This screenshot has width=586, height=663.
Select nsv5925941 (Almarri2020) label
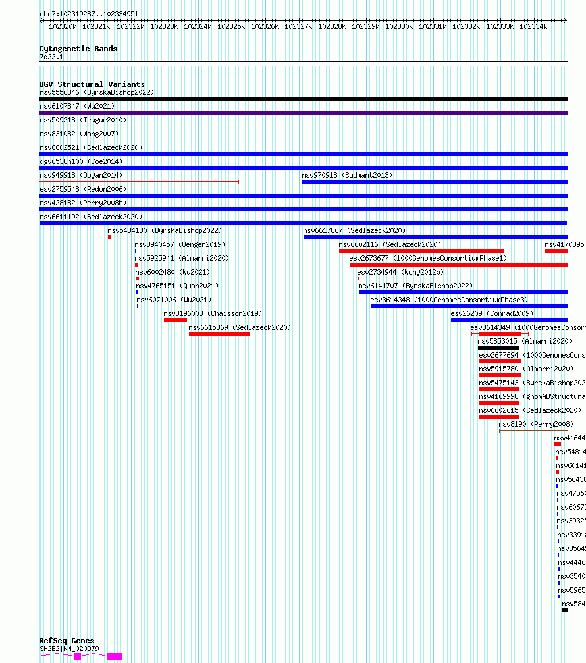pos(182,258)
